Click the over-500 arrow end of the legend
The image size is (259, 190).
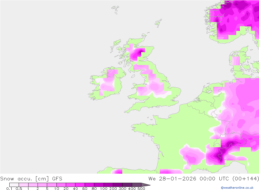click(146, 185)
